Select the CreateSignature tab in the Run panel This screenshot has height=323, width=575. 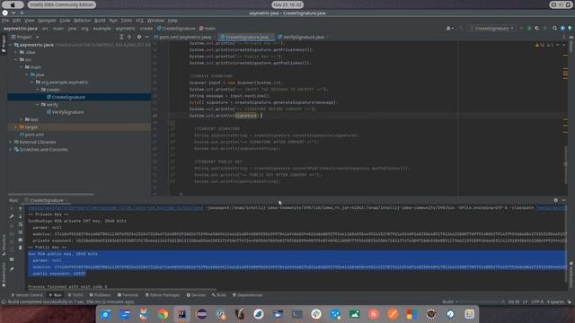click(46, 200)
